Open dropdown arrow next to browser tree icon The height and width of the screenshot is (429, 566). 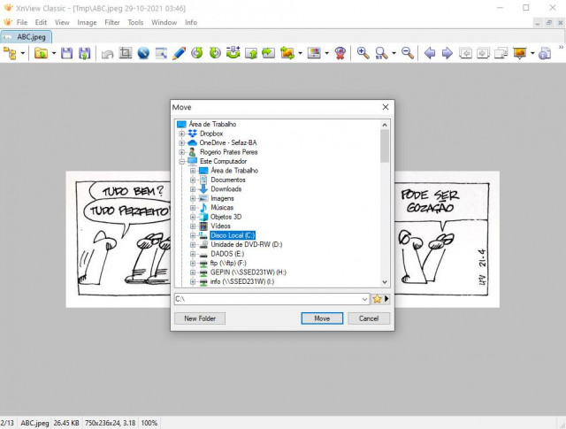click(x=23, y=53)
